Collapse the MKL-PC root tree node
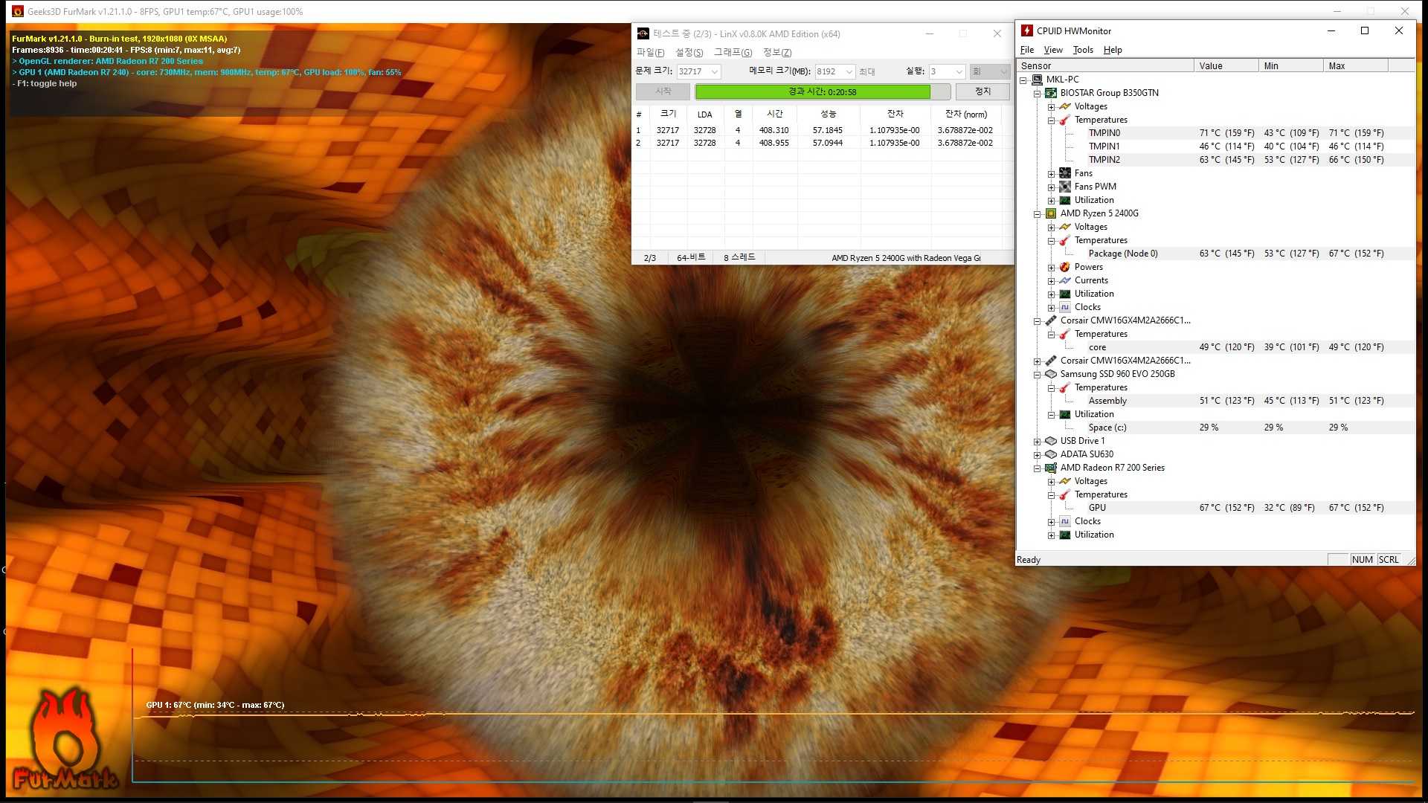This screenshot has height=803, width=1428. 1023,80
